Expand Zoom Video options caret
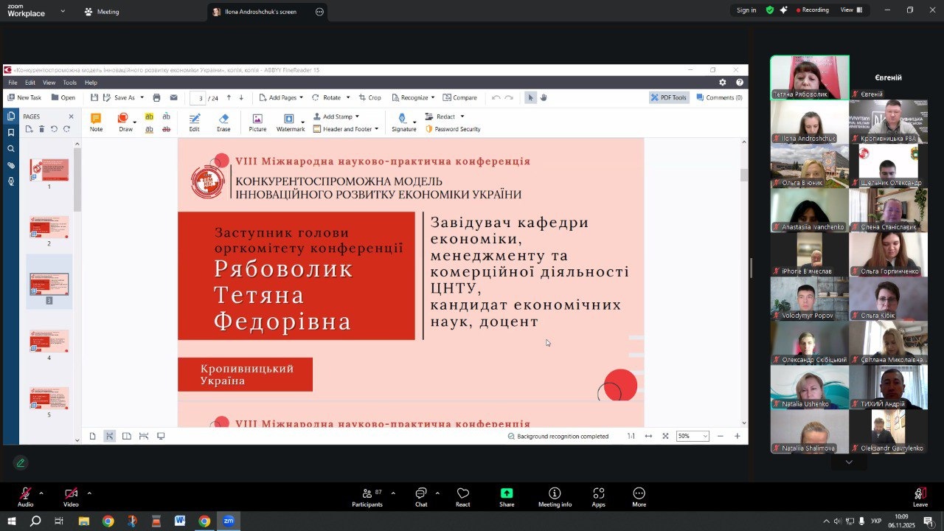Viewport: 944px width, 531px height. 89,493
